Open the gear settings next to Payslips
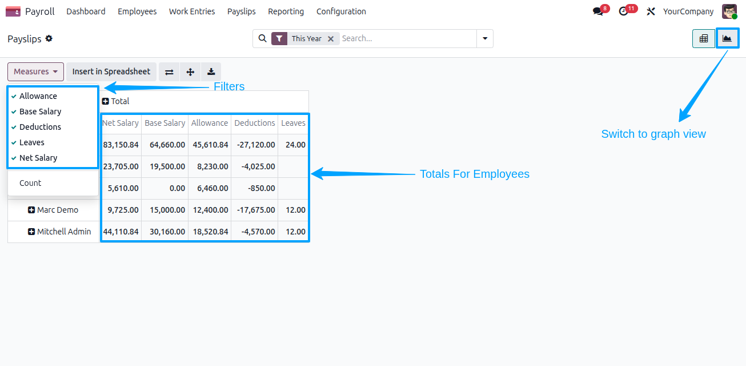 [x=49, y=38]
